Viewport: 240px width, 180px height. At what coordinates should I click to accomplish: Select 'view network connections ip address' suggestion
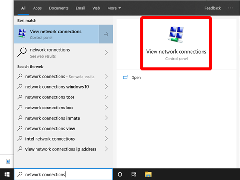point(63,149)
